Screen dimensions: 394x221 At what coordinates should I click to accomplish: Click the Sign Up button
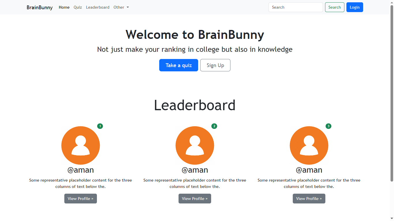pyautogui.click(x=215, y=65)
